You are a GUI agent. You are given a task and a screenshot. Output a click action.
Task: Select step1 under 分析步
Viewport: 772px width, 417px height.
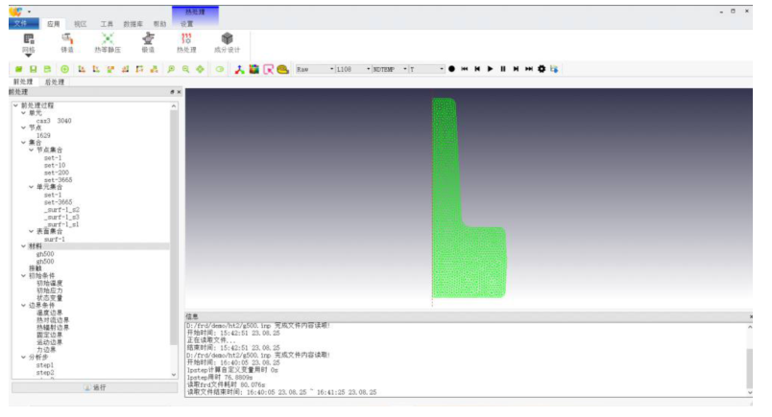coord(45,365)
